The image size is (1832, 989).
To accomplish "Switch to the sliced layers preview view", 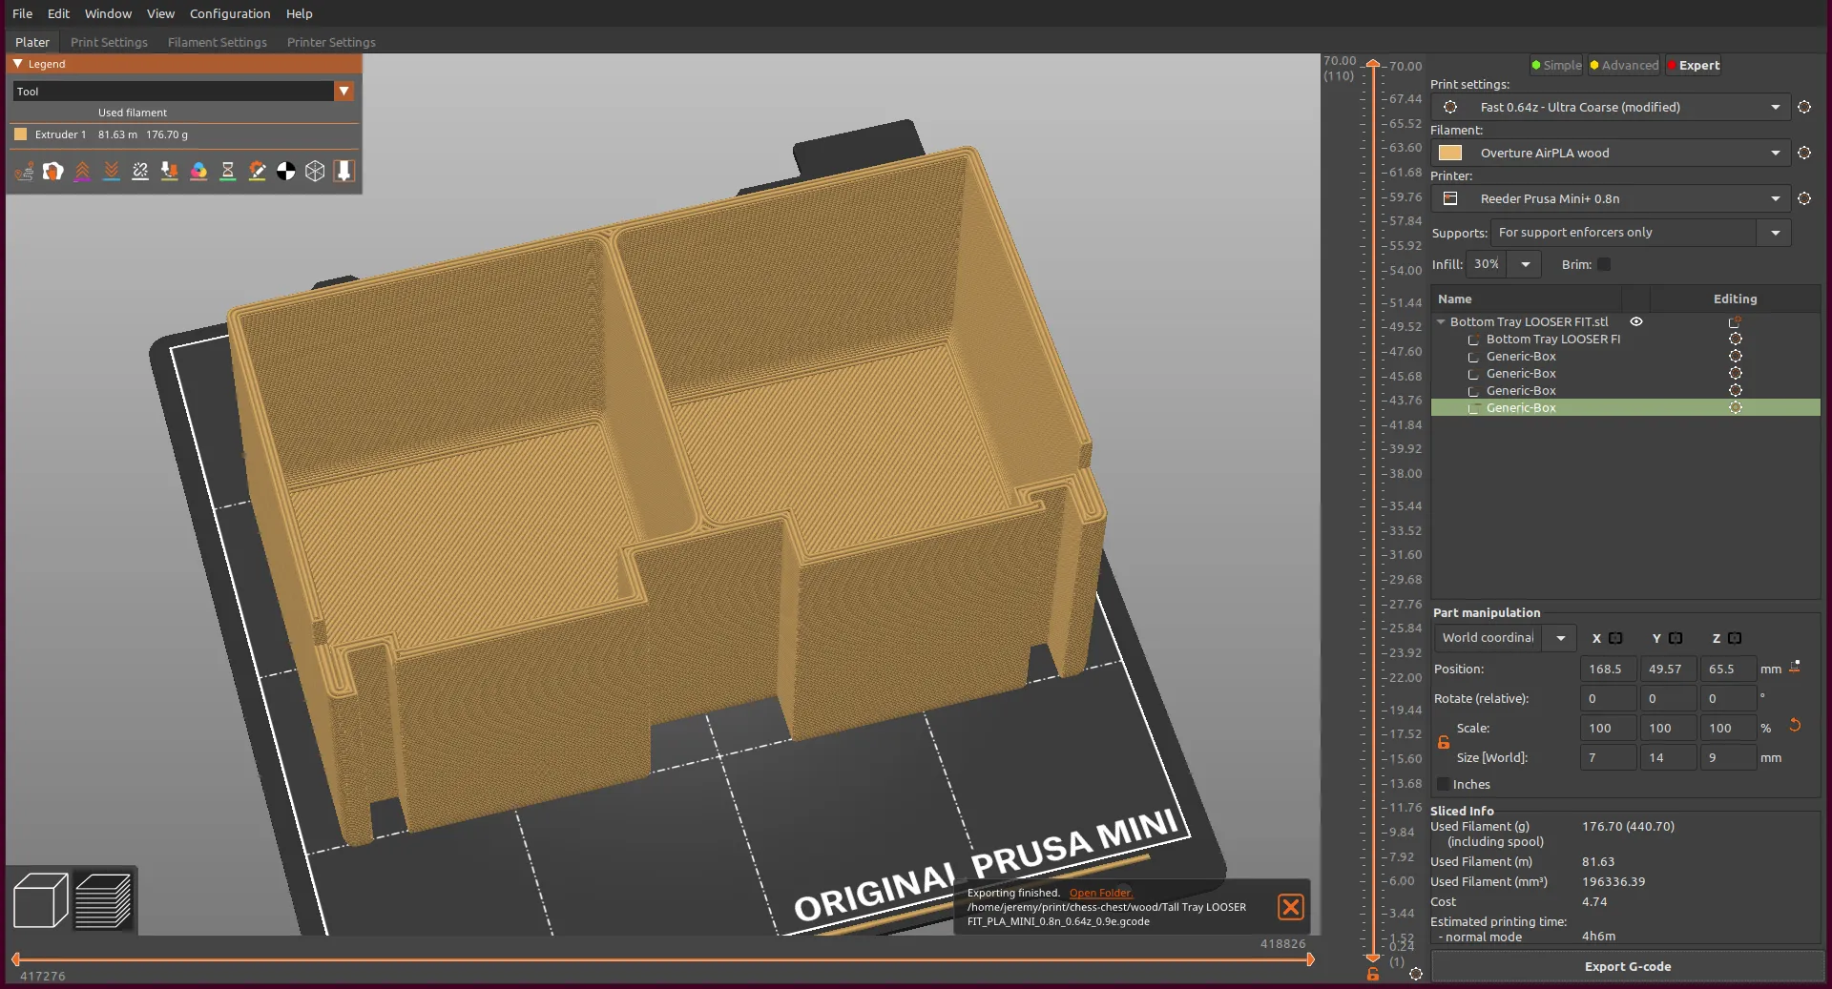I will (103, 900).
